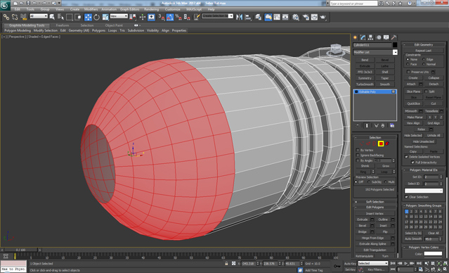Open the Motion command panel tab
Image resolution: width=449 pixels, height=273 pixels.
point(379,37)
